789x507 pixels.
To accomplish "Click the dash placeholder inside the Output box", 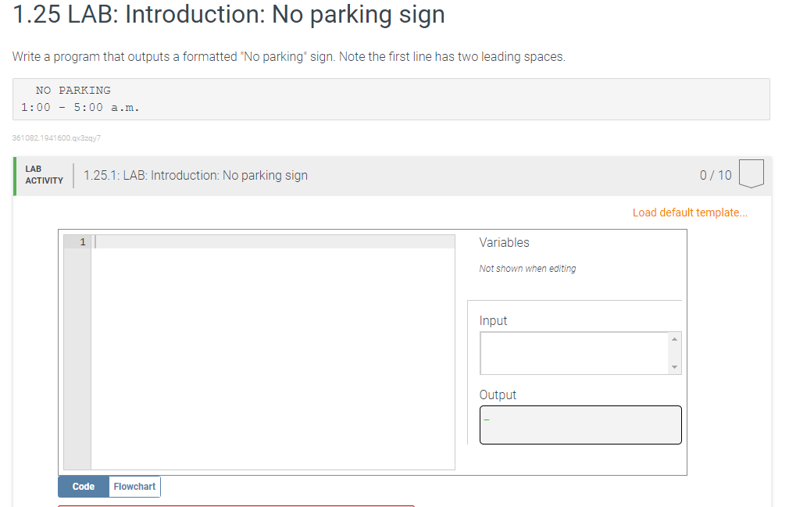I will coord(487,420).
